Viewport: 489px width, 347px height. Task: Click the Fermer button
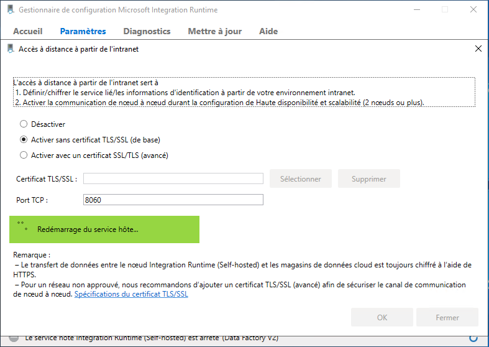(x=447, y=317)
